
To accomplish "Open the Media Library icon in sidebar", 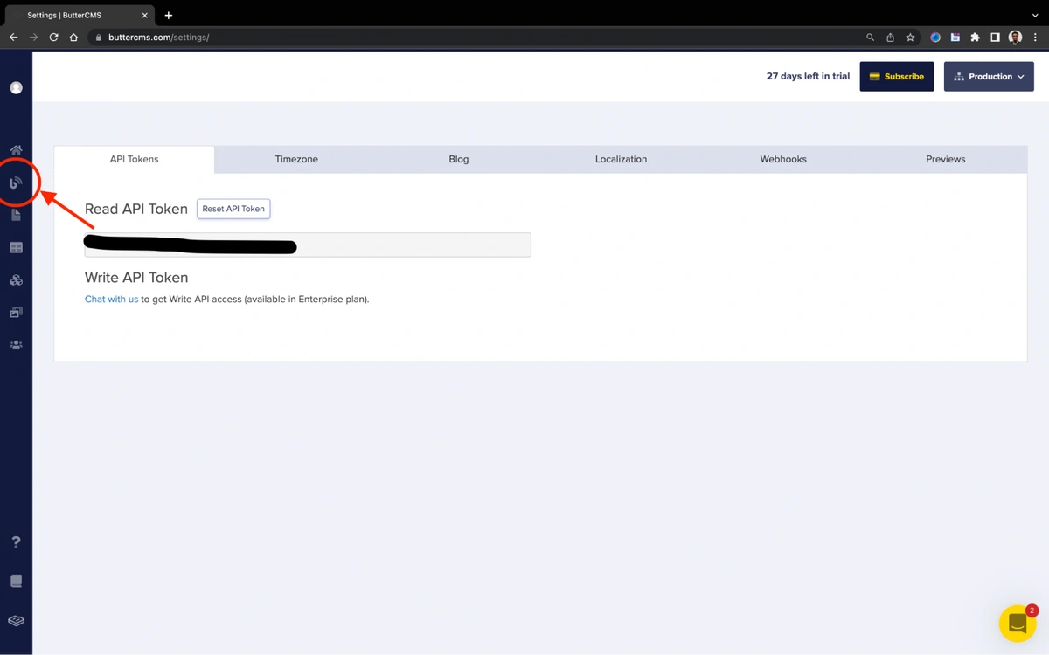I will 16,313.
